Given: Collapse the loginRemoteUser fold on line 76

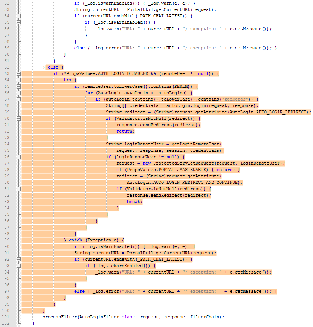Looking at the screenshot, I should point(18,157).
